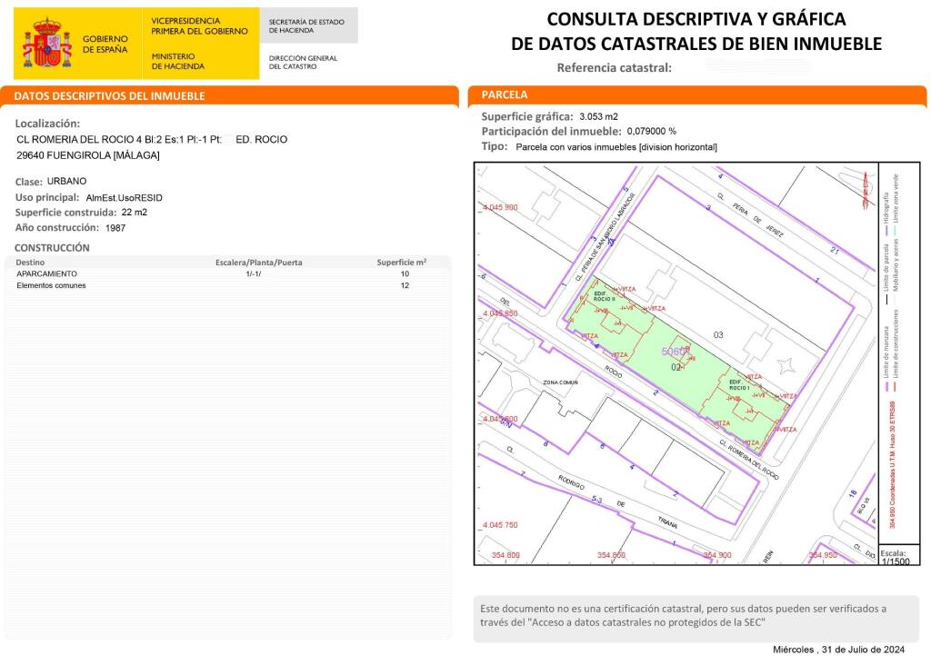The width and height of the screenshot is (931, 665).
Task: Select construction year '1987'
Action: tap(115, 228)
